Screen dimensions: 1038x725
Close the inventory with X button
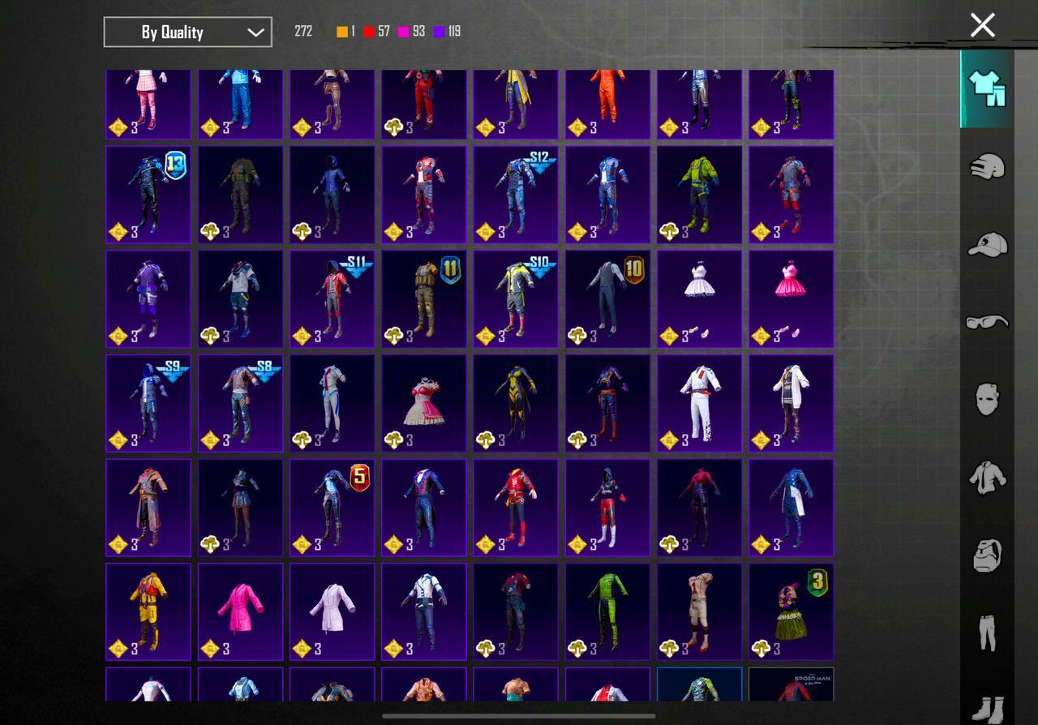(982, 25)
